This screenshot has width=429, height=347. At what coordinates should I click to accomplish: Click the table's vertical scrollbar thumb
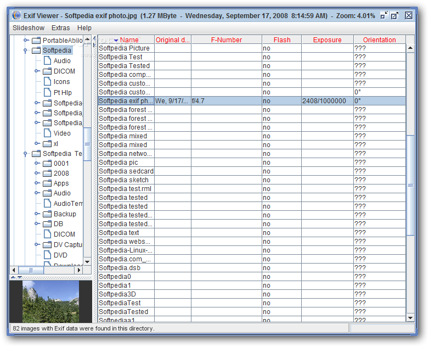pyautogui.click(x=410, y=185)
